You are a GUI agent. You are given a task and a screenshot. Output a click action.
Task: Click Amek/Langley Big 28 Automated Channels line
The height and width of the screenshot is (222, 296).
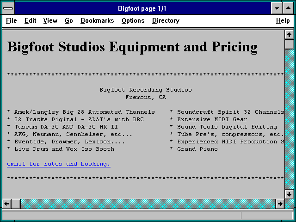point(81,112)
